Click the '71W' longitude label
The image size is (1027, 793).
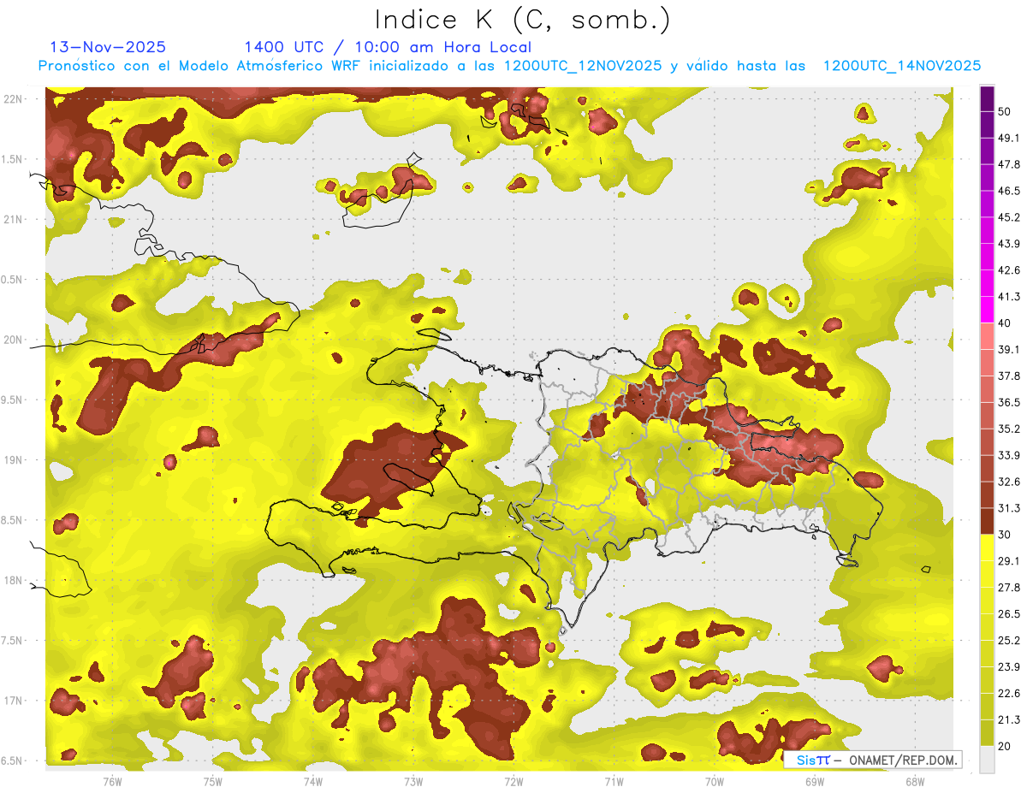pyautogui.click(x=614, y=782)
